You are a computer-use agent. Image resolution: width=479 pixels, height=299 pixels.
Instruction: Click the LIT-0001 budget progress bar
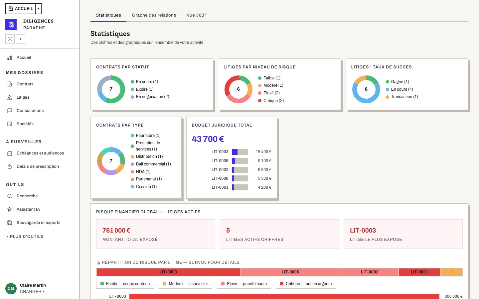(240, 187)
